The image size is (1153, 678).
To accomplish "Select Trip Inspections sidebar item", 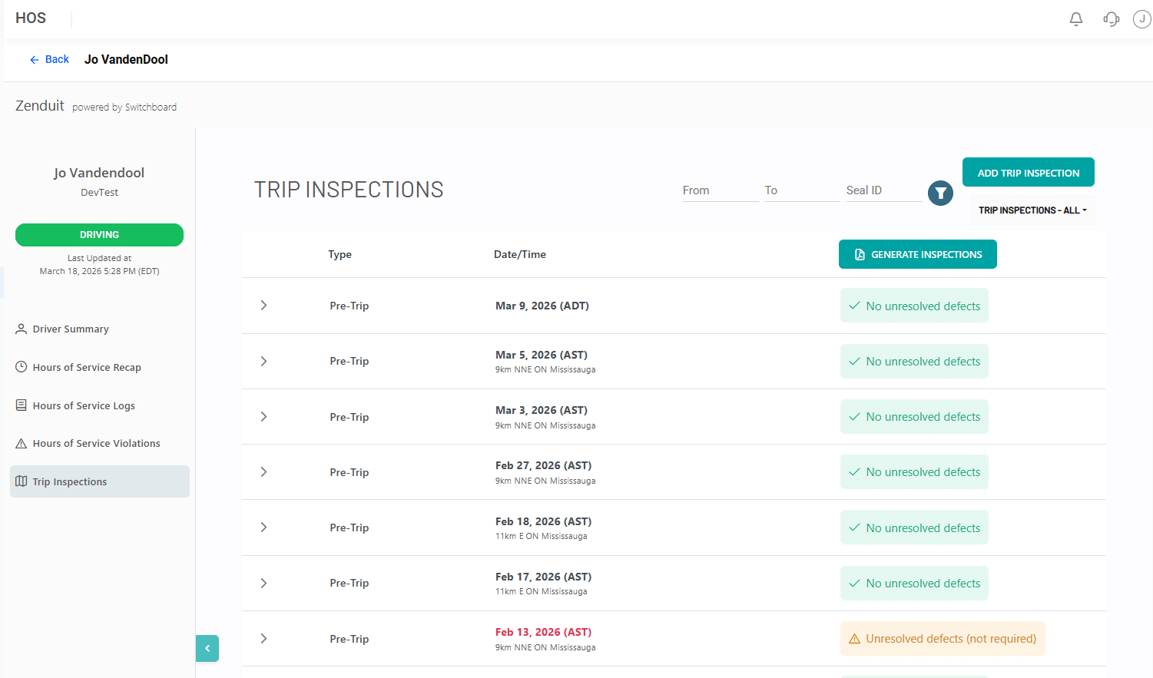I will 100,481.
